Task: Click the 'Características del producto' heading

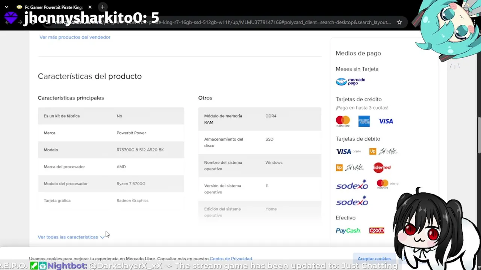Action: click(x=89, y=76)
